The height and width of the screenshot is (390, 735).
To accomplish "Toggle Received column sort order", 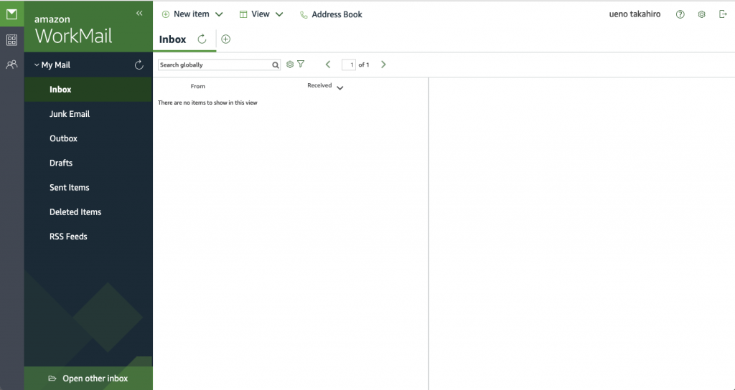I will click(x=340, y=87).
